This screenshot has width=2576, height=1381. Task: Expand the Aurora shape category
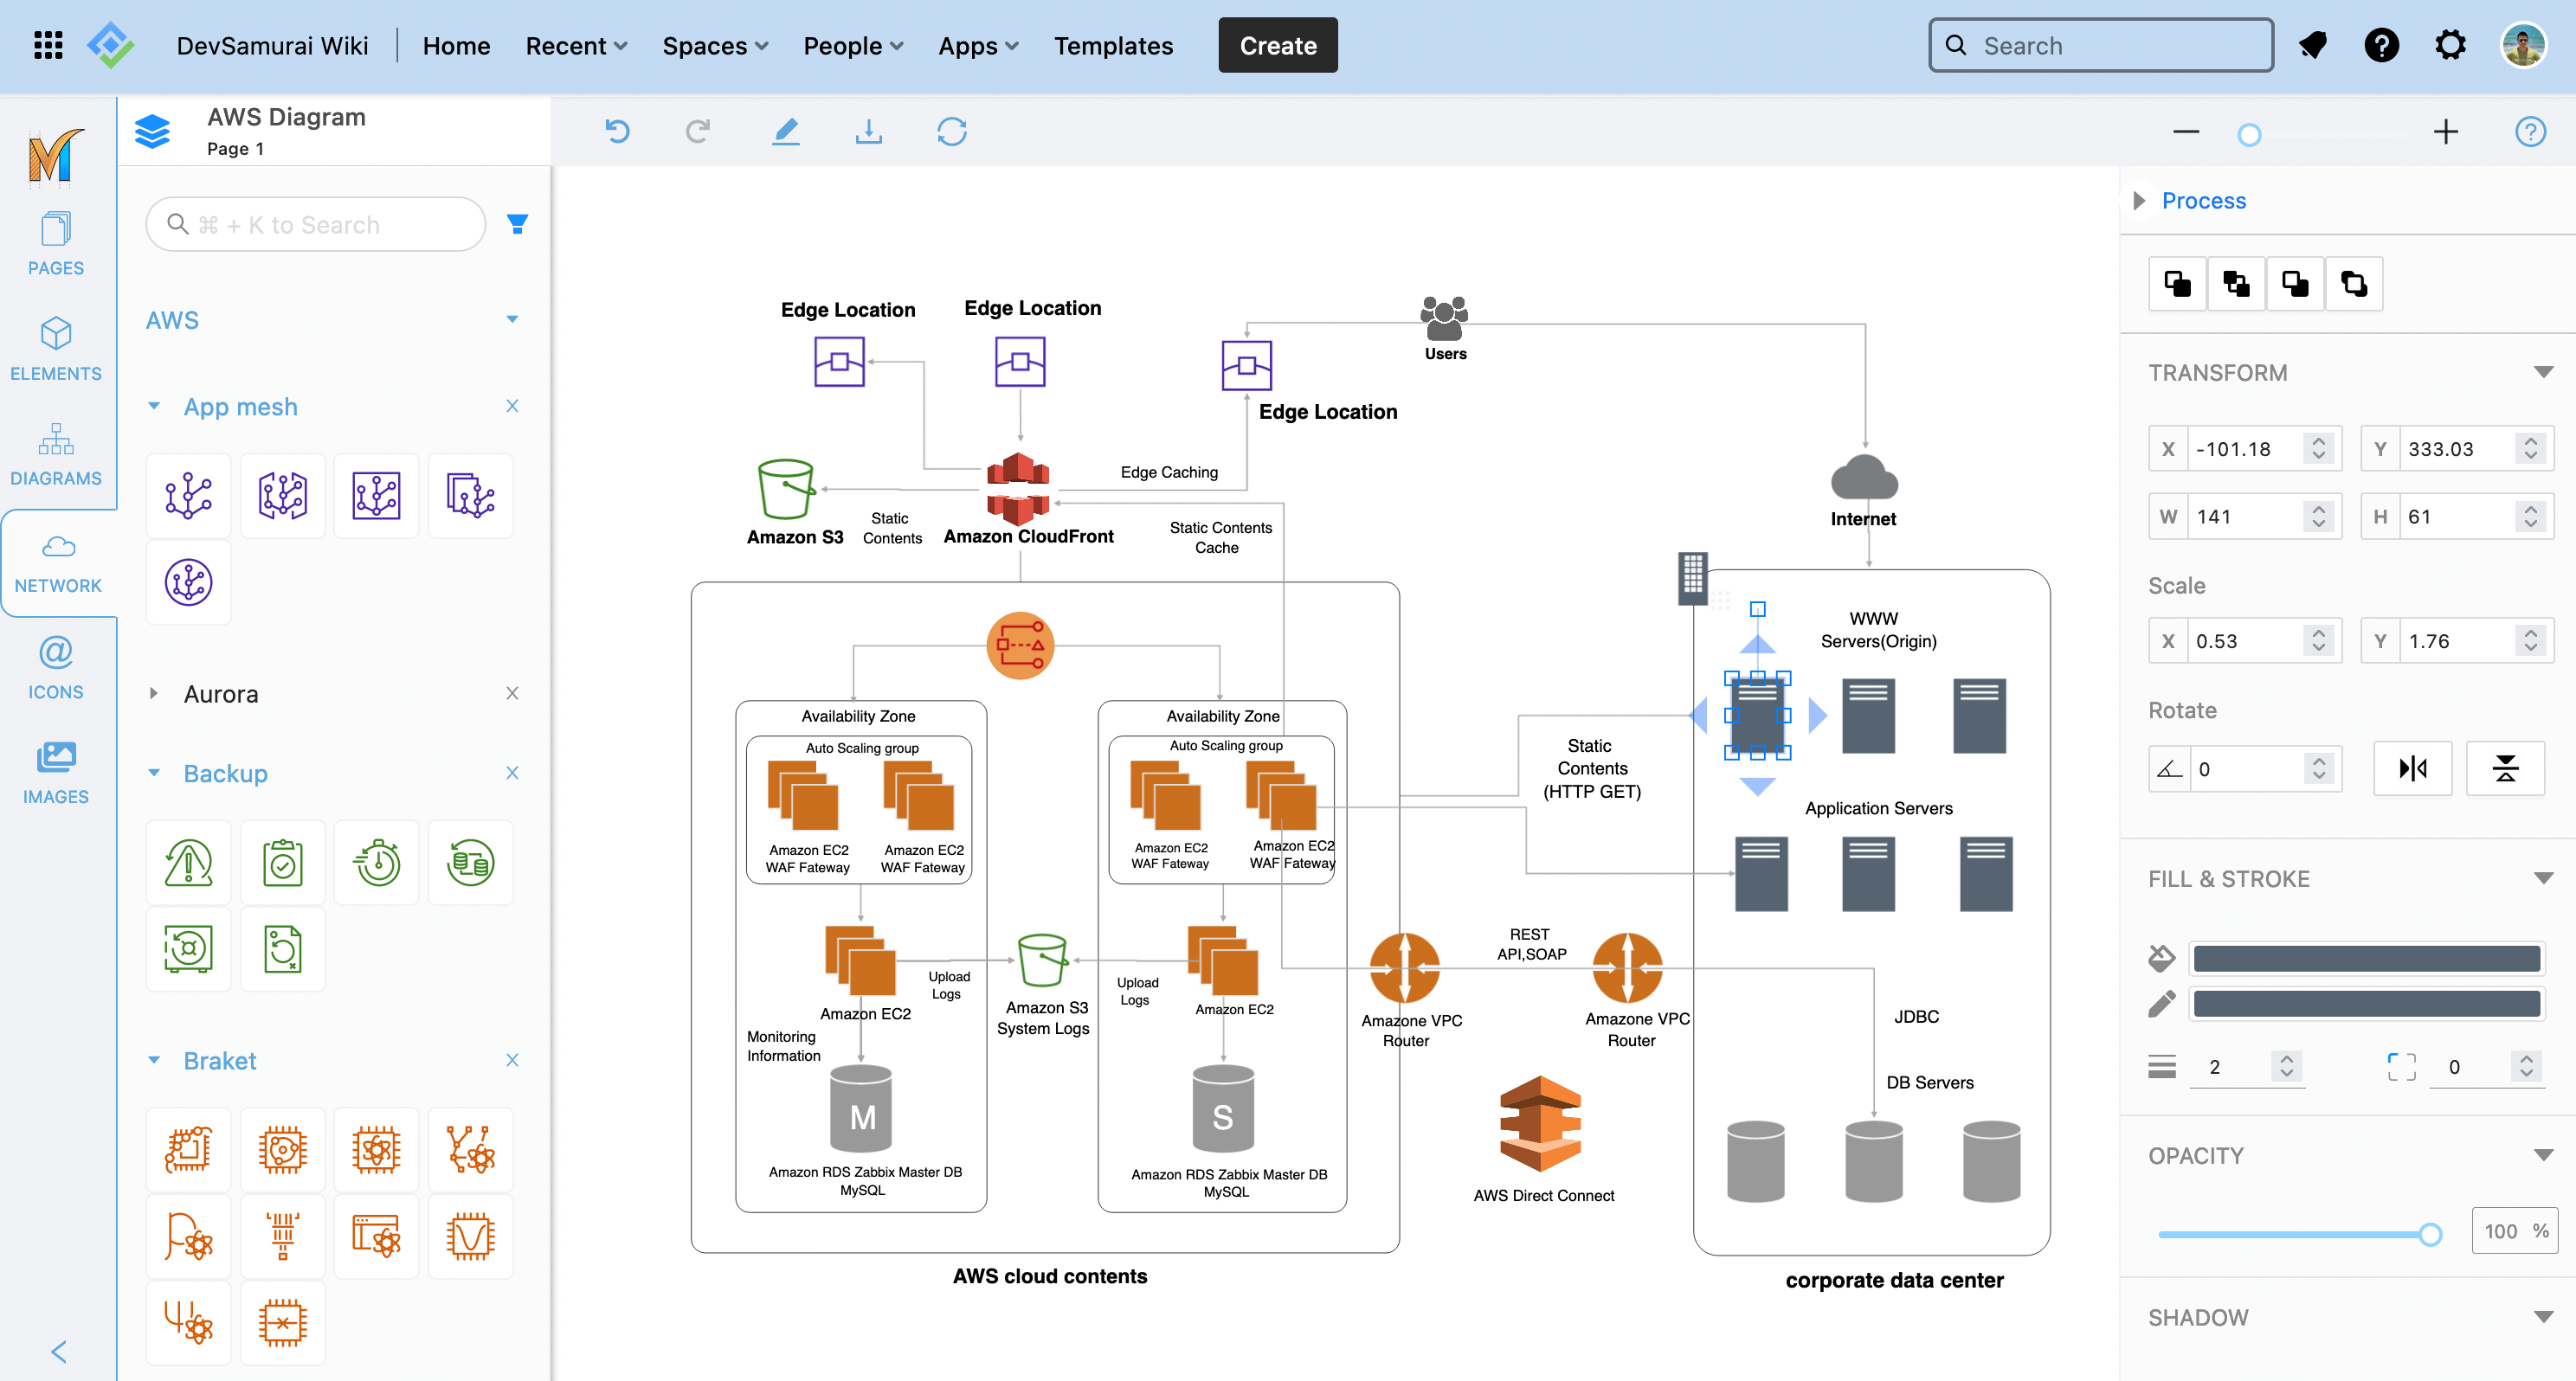155,693
